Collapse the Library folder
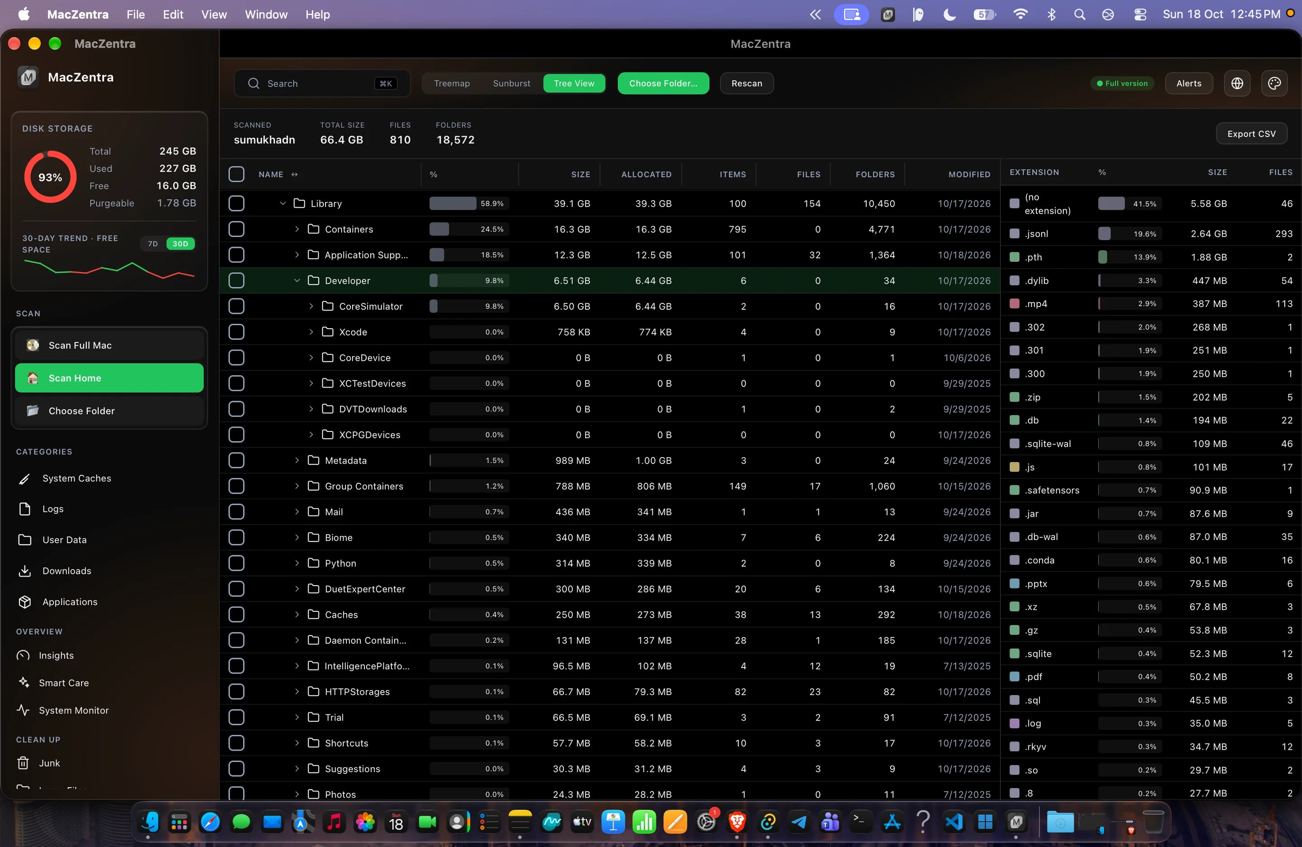The height and width of the screenshot is (847, 1302). (x=283, y=203)
